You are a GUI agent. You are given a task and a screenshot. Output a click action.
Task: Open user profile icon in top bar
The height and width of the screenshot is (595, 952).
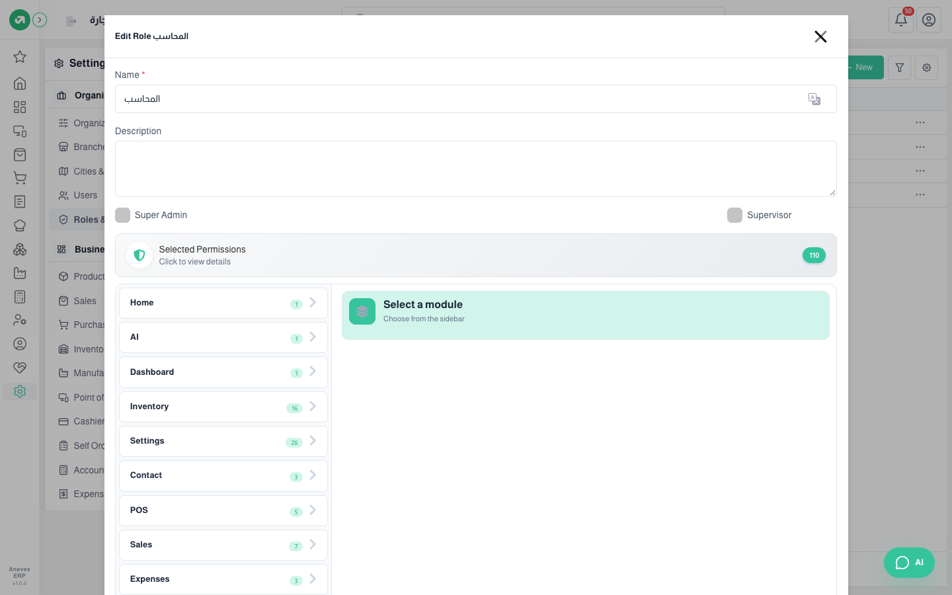[929, 20]
